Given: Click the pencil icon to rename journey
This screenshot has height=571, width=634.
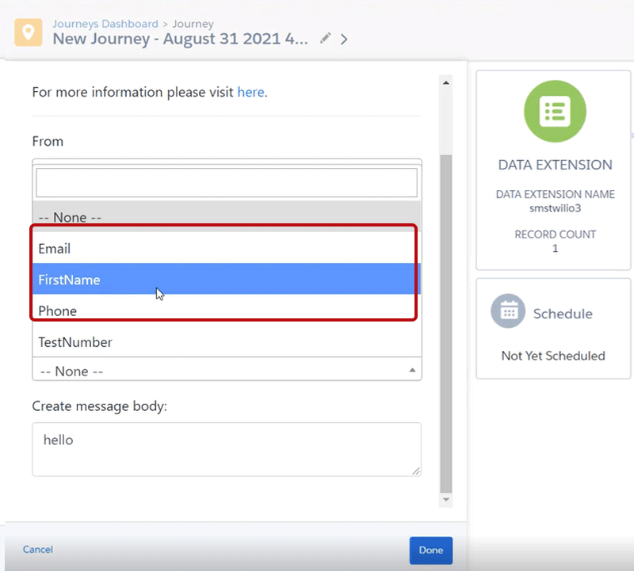Looking at the screenshot, I should pos(325,38).
